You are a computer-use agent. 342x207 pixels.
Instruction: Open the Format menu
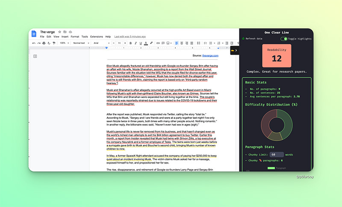point(75,37)
